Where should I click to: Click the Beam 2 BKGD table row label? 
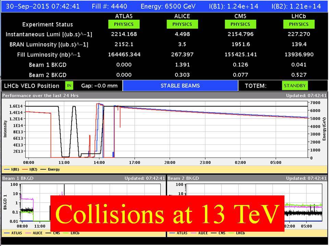click(48, 75)
